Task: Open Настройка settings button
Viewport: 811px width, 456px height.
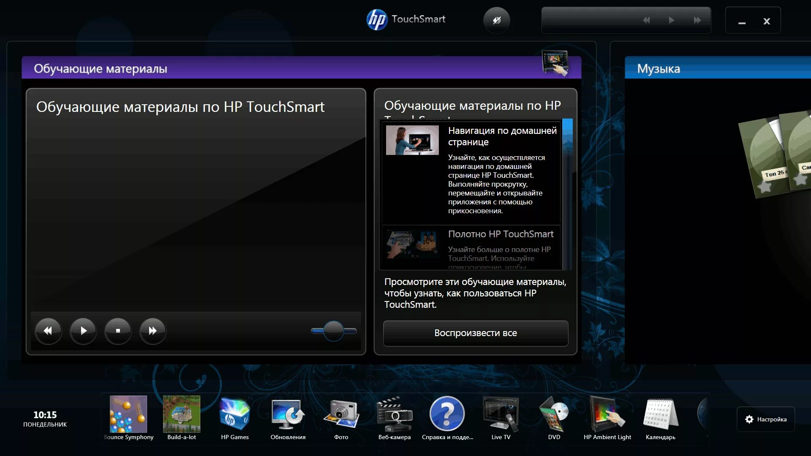Action: [766, 419]
